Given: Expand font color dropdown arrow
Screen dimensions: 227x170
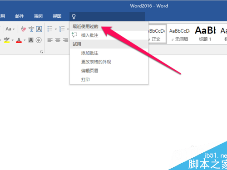Looking at the screenshot, I should click(25, 40).
